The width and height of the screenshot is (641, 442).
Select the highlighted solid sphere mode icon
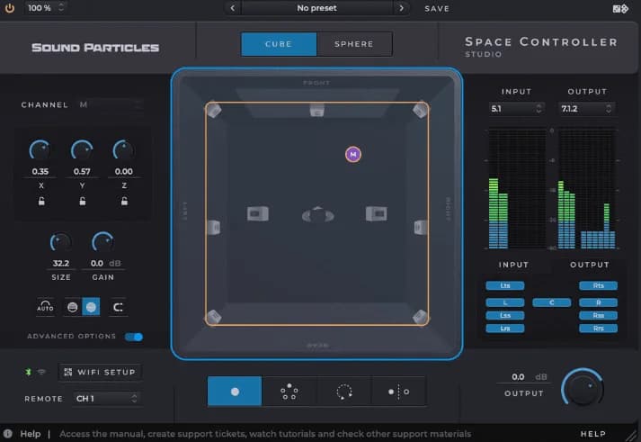click(91, 307)
